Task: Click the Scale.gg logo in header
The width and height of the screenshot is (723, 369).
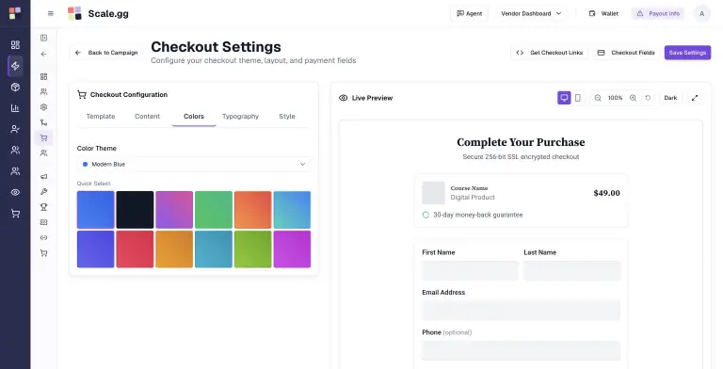Action: click(98, 13)
